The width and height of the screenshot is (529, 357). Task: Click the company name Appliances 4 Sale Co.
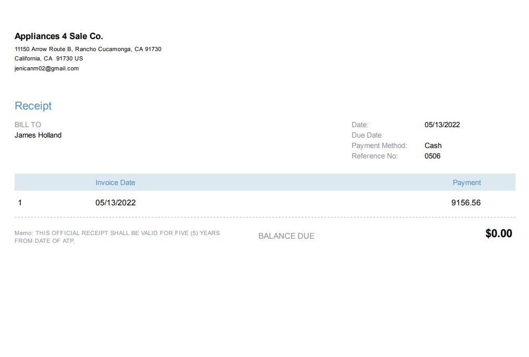59,36
